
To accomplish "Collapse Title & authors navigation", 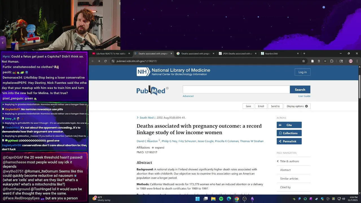I will (288, 161).
